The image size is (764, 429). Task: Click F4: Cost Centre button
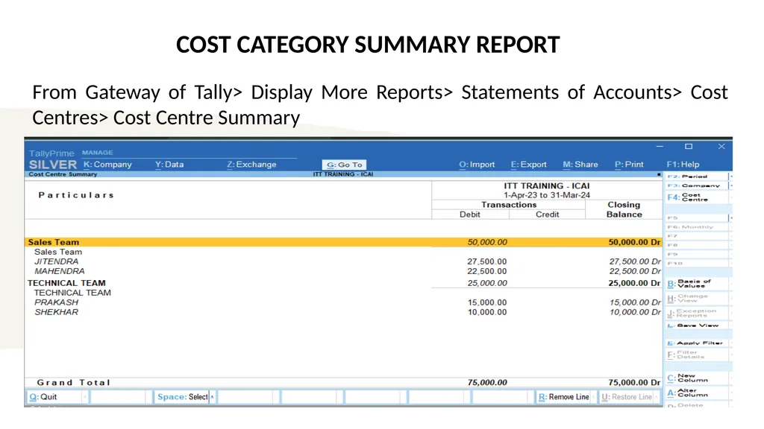coord(696,197)
